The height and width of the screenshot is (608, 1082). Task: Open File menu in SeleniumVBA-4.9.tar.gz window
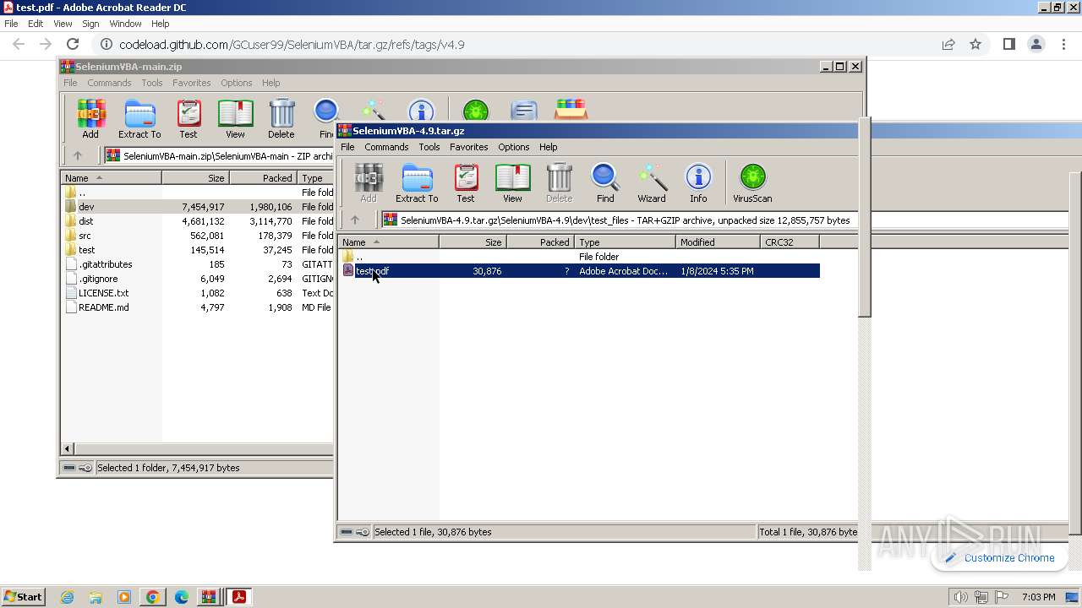pyautogui.click(x=347, y=147)
